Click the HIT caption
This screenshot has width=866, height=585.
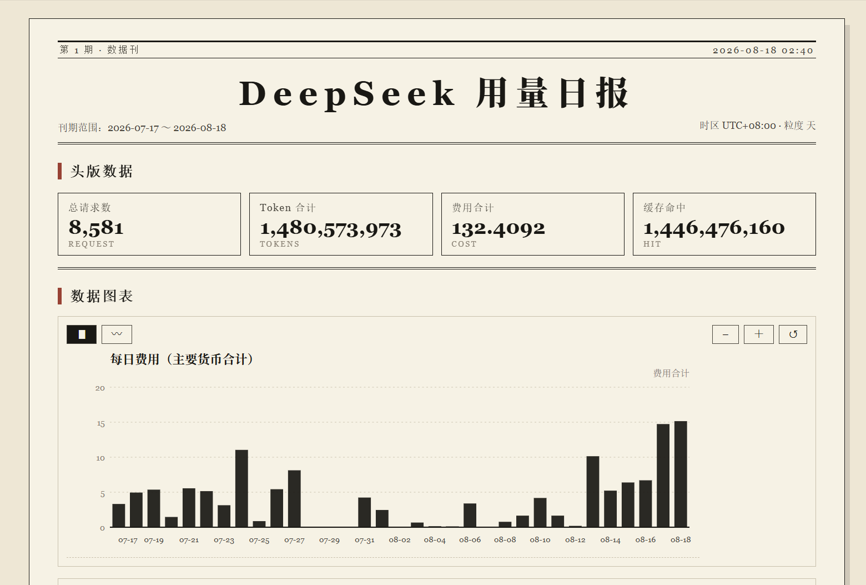[652, 244]
